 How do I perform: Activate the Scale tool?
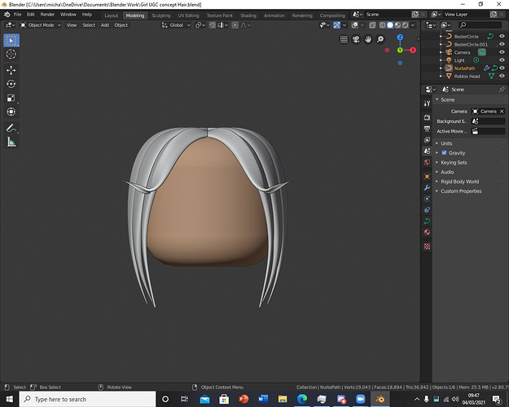(11, 98)
